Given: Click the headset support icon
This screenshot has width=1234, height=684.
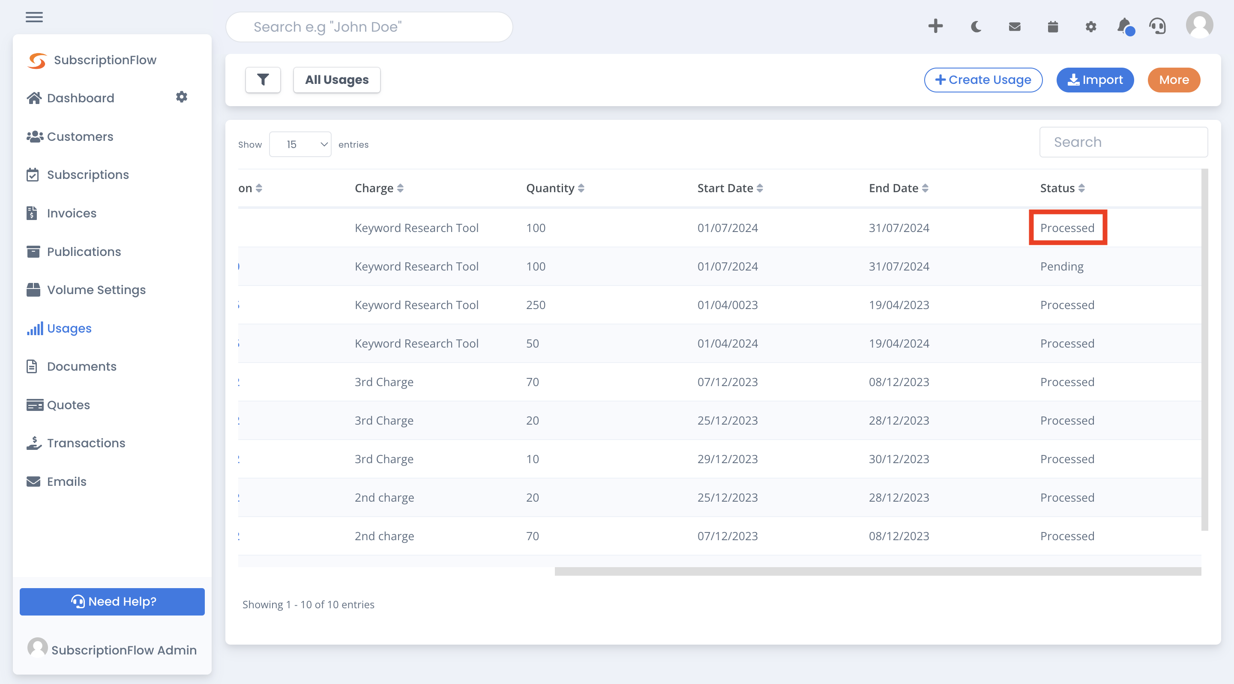Looking at the screenshot, I should tap(1158, 27).
